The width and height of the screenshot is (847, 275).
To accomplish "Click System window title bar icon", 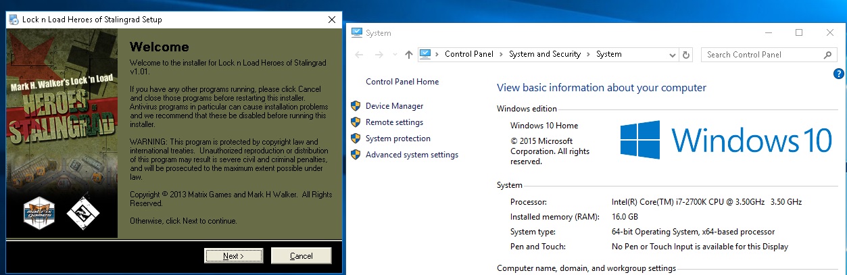I will (356, 33).
